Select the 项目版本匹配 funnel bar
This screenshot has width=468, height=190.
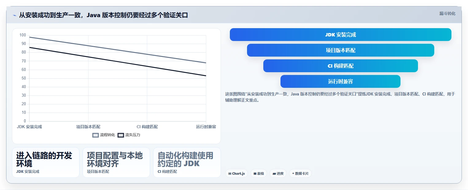click(x=340, y=50)
